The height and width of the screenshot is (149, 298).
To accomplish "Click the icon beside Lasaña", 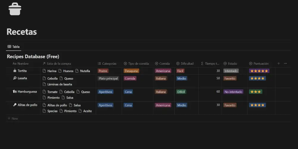I will point(15,78).
